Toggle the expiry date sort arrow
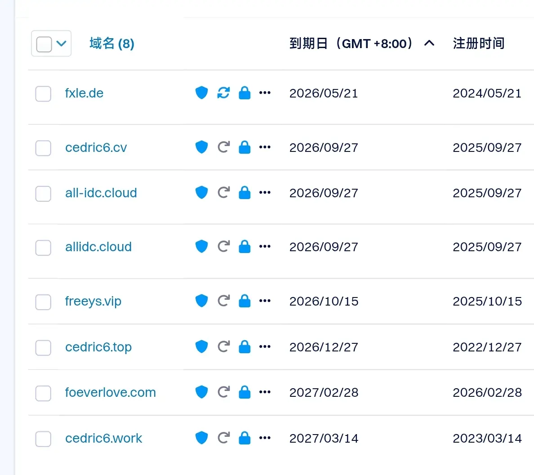Viewport: 534px width, 475px height. [429, 43]
